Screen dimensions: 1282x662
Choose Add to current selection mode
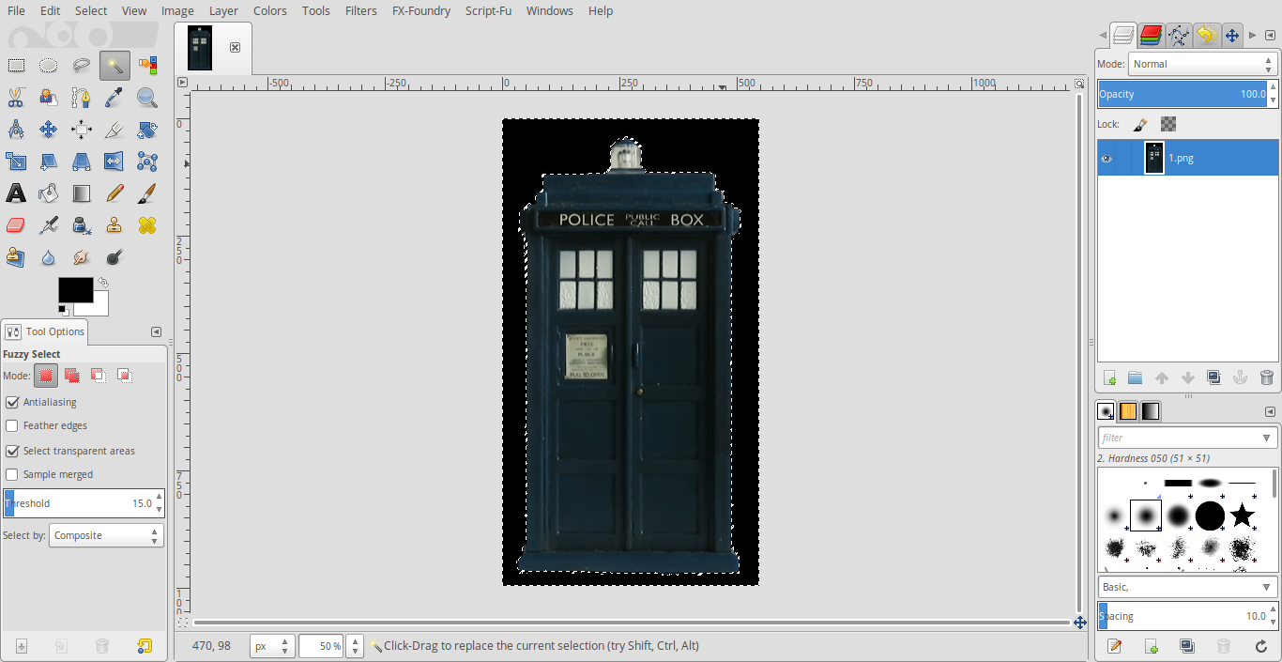(72, 376)
